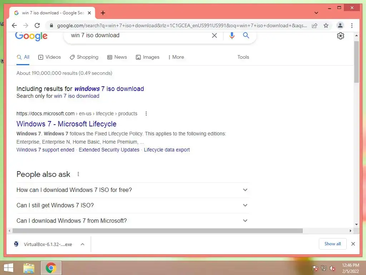This screenshot has height=275, width=366.
Task: Open the VirtualBox download options chevron
Action: (x=83, y=244)
